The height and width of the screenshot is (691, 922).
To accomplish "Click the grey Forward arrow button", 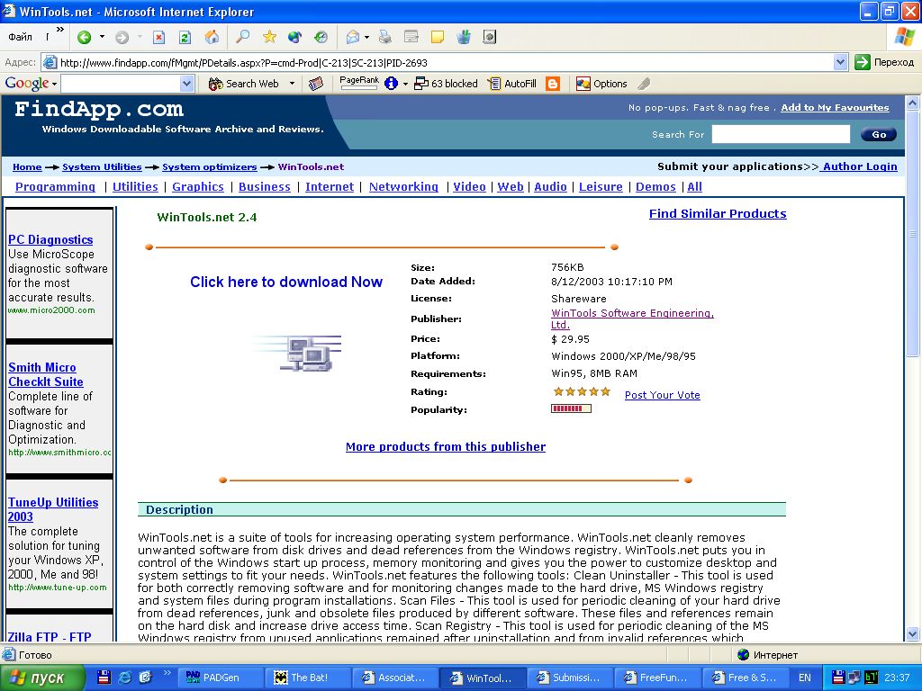I will click(x=122, y=38).
